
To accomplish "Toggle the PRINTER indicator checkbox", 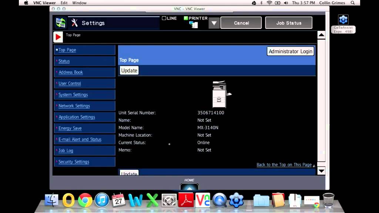I will coord(186,18).
